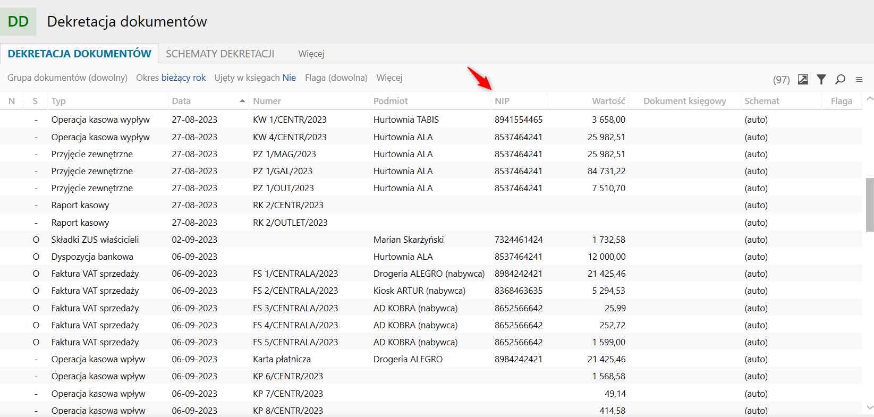Viewport: 874px width, 417px height.
Task: Open the Flaga (dowolna) filter
Action: (336, 78)
